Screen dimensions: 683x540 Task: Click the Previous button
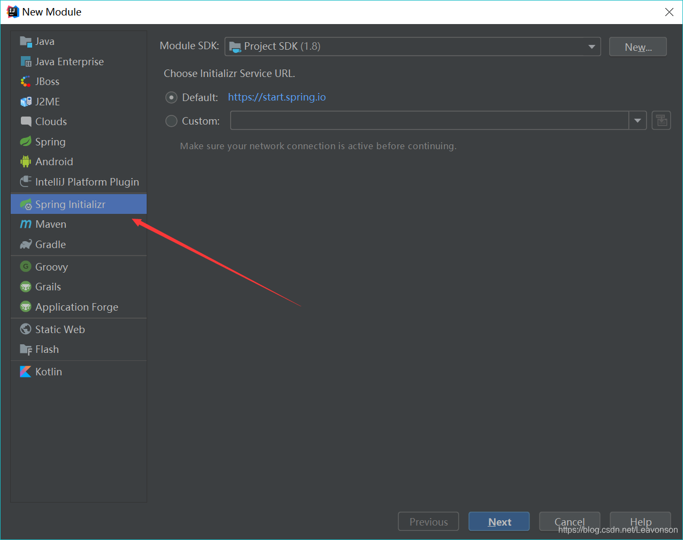(428, 522)
